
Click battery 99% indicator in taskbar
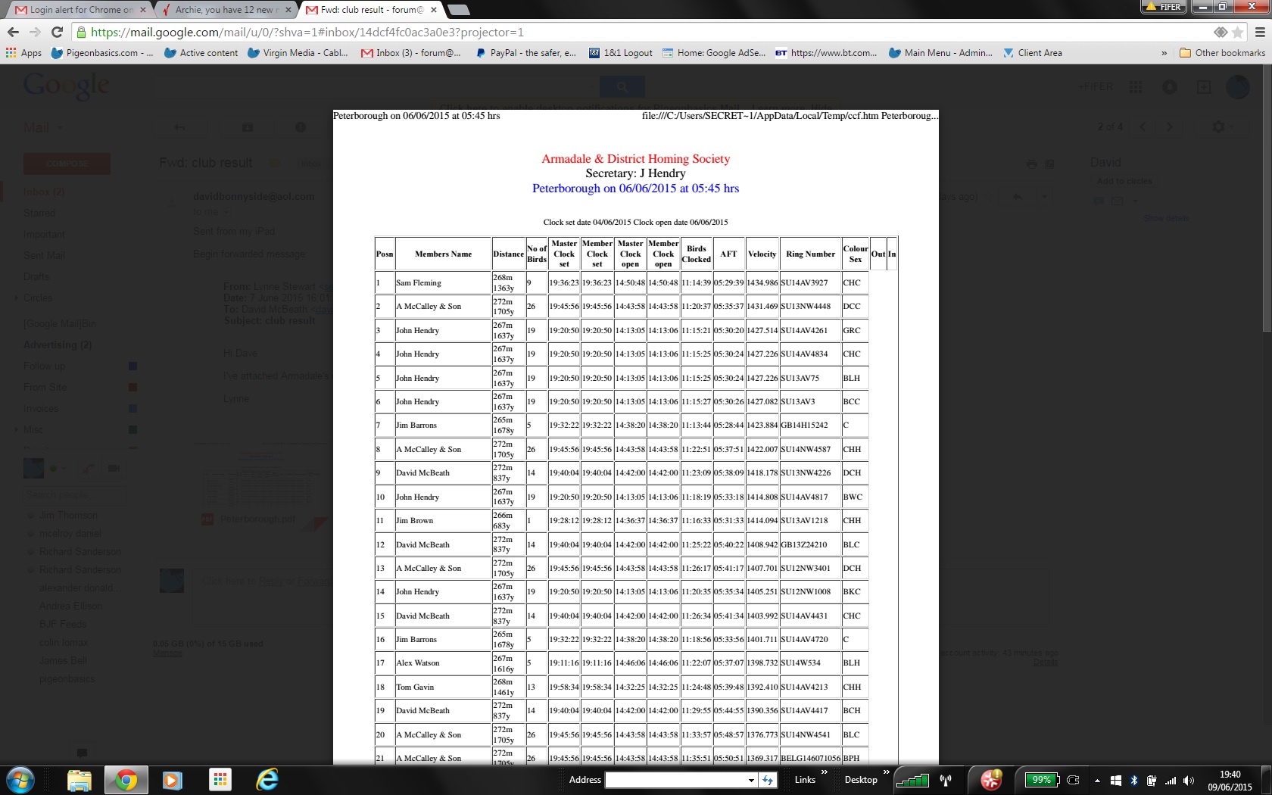click(x=1041, y=780)
